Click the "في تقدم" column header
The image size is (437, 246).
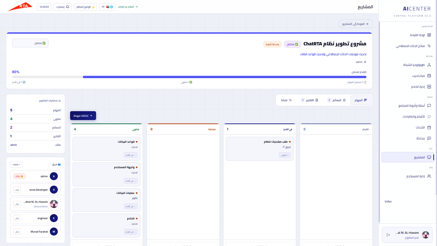(259, 129)
